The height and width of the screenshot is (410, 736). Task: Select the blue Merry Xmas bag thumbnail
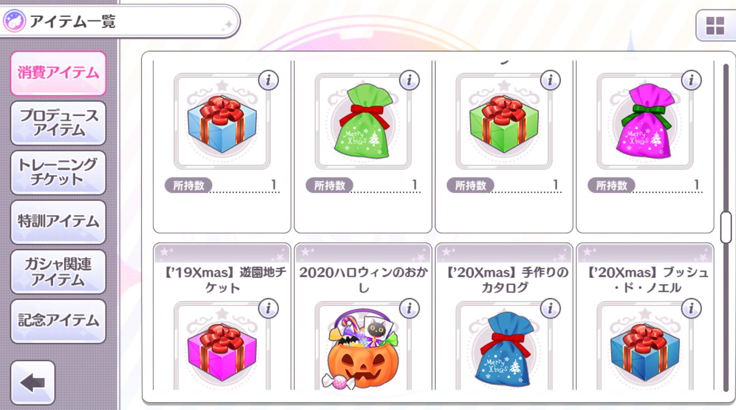504,349
